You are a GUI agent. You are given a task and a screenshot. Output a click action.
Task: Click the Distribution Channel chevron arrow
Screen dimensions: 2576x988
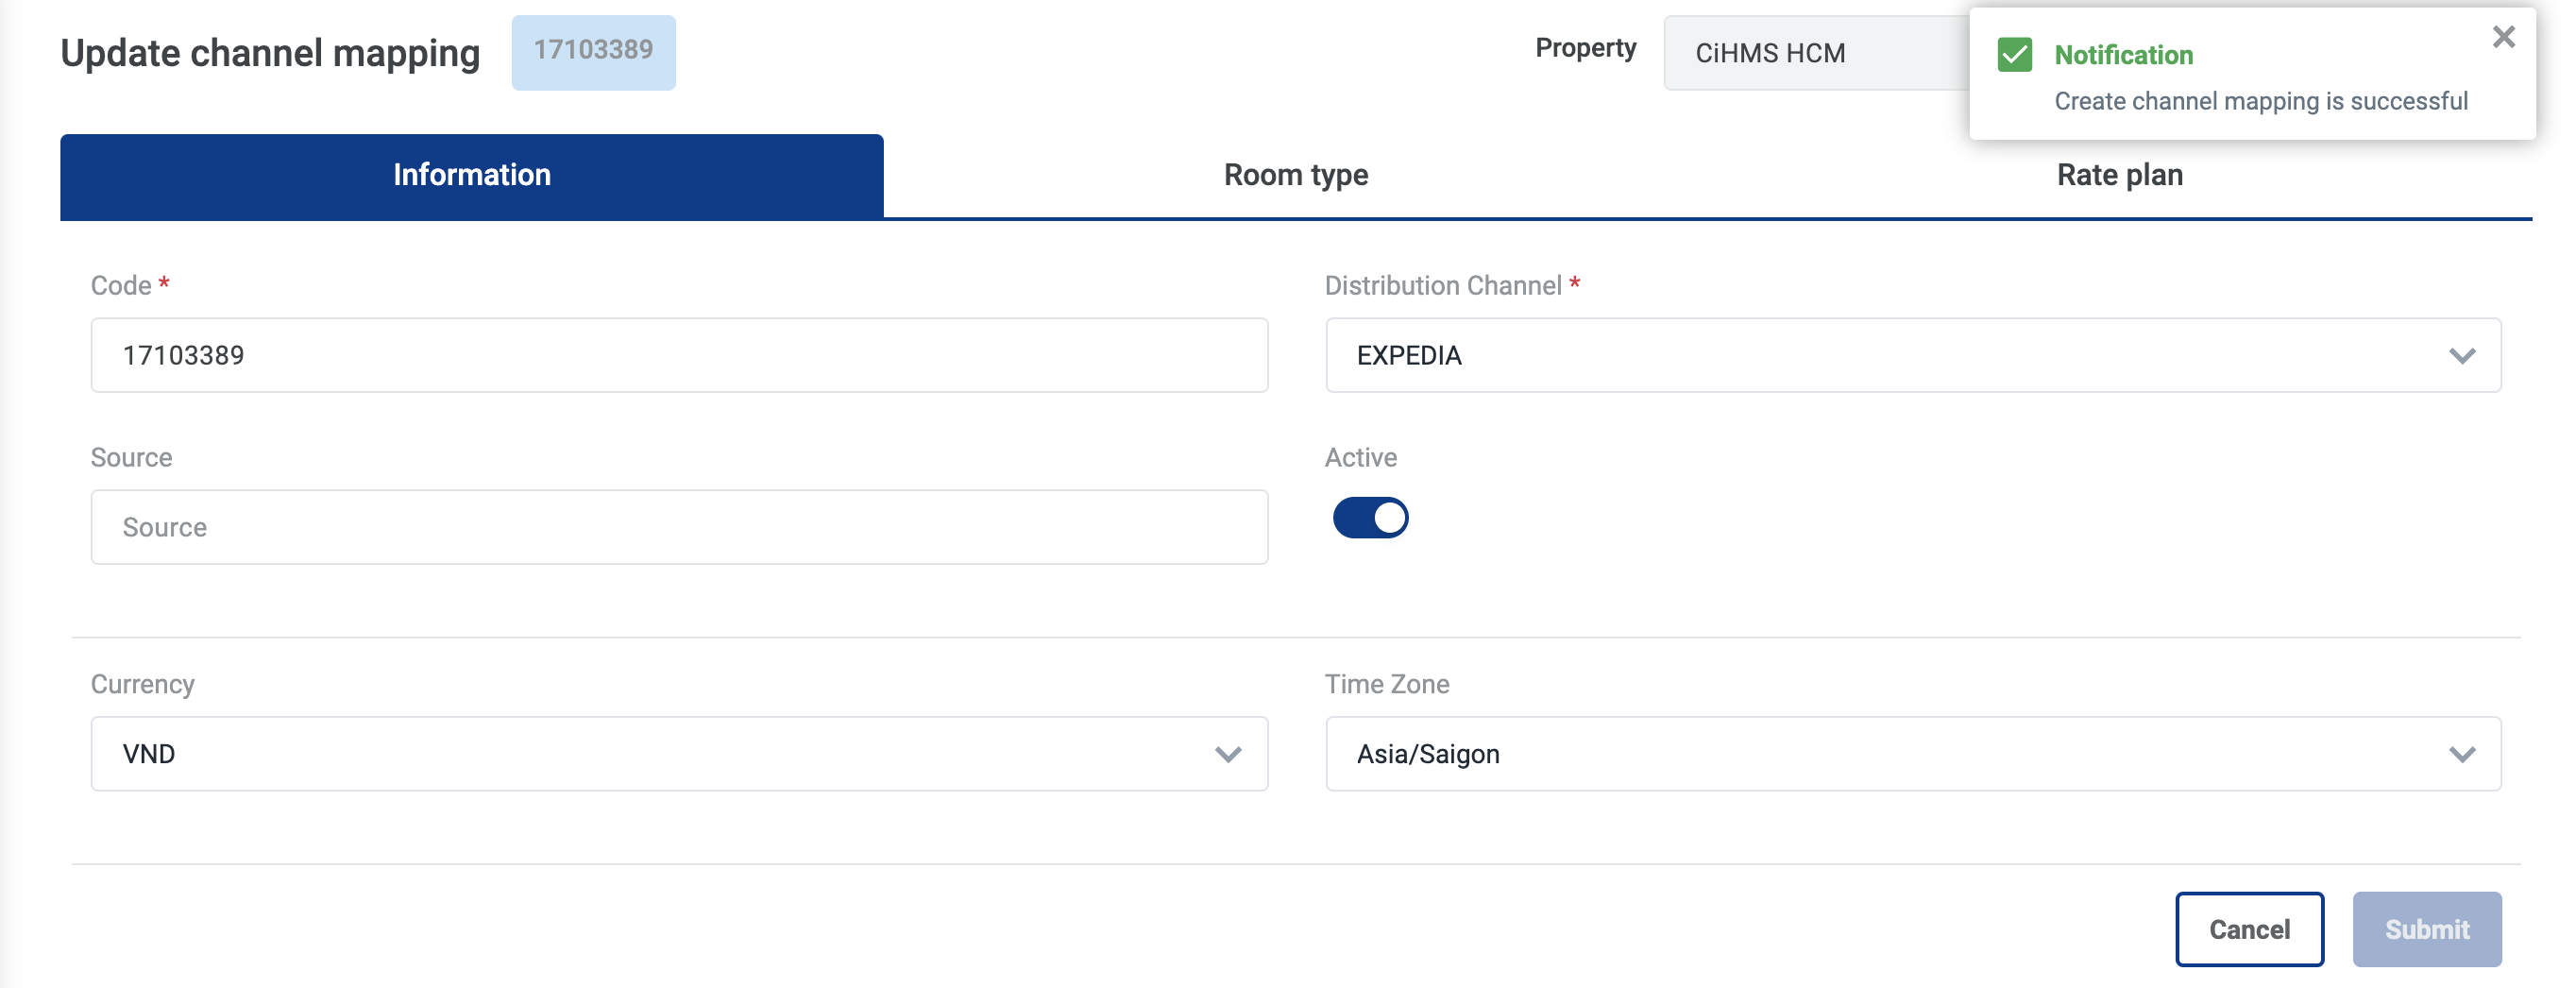coord(2461,356)
